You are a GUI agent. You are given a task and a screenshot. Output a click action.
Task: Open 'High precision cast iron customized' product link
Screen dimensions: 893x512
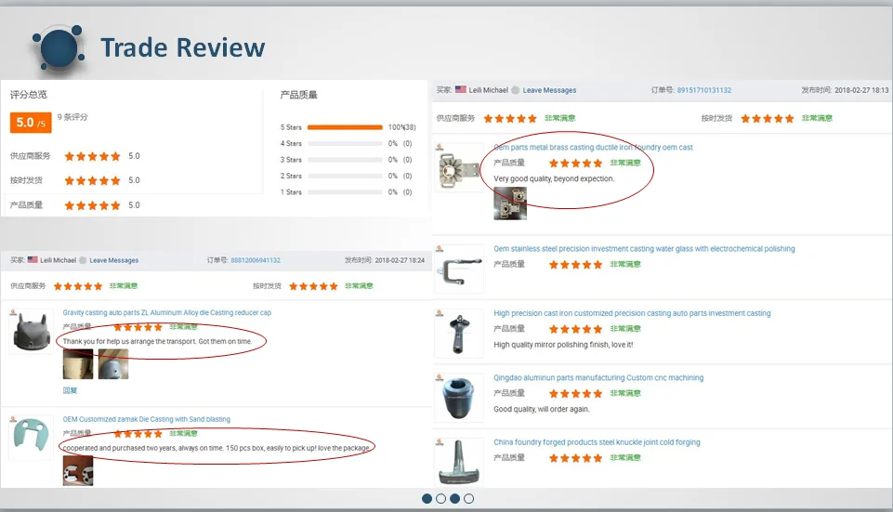point(632,313)
